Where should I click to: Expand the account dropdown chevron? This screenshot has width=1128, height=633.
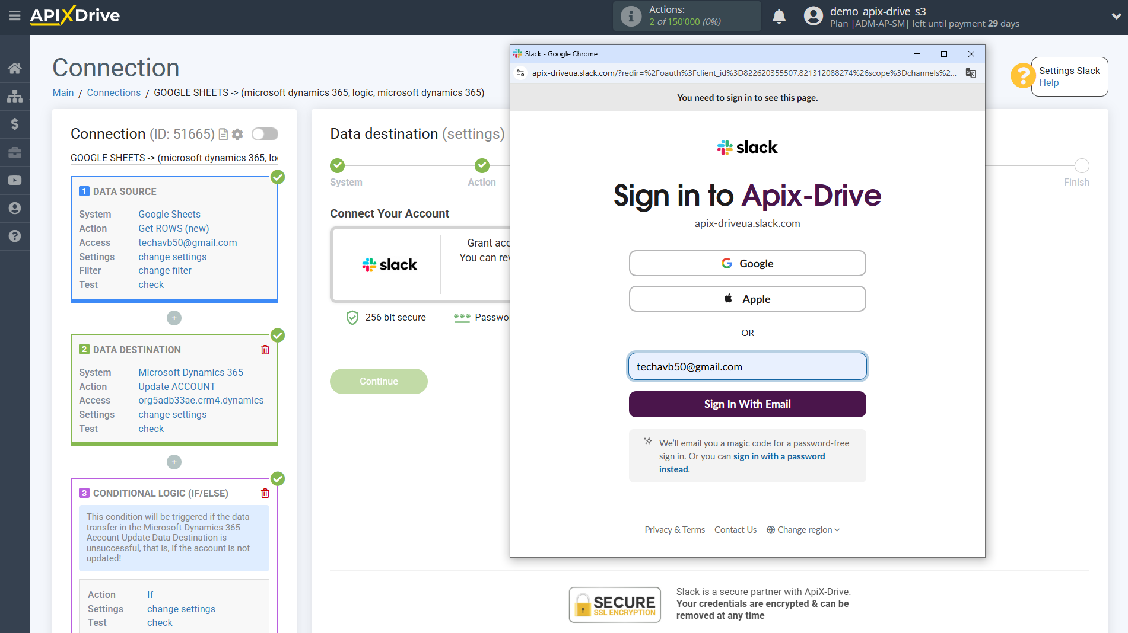click(x=1116, y=17)
